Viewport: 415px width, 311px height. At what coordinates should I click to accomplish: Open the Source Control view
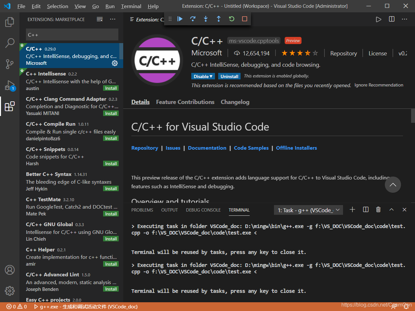10,64
